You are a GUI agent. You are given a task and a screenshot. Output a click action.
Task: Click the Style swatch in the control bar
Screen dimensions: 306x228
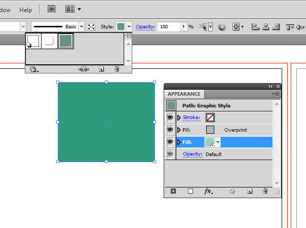click(121, 26)
